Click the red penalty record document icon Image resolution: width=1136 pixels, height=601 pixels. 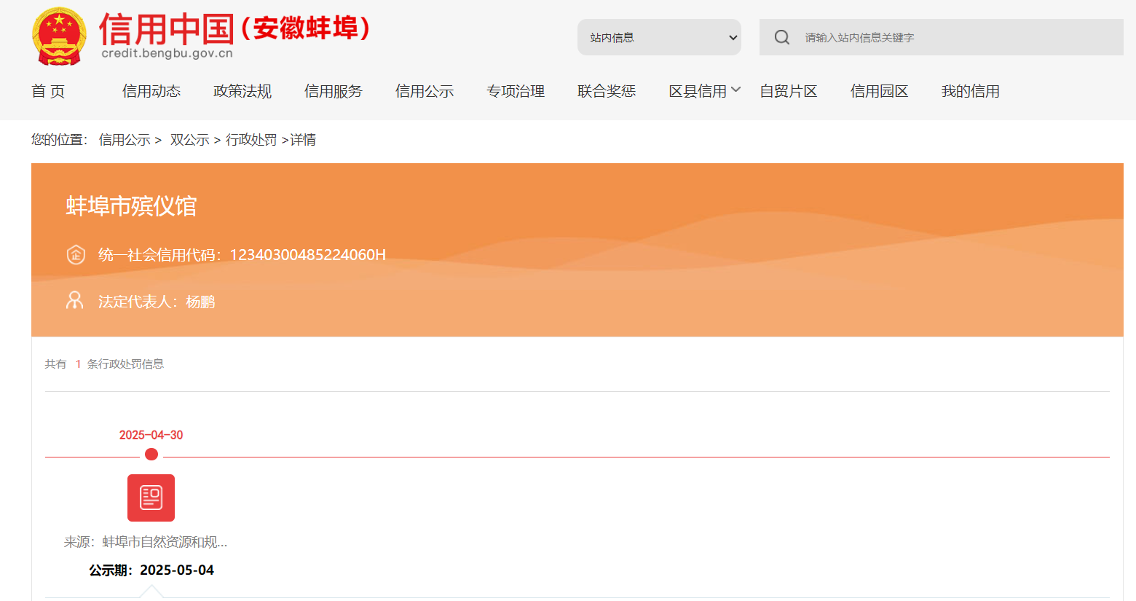click(x=151, y=498)
